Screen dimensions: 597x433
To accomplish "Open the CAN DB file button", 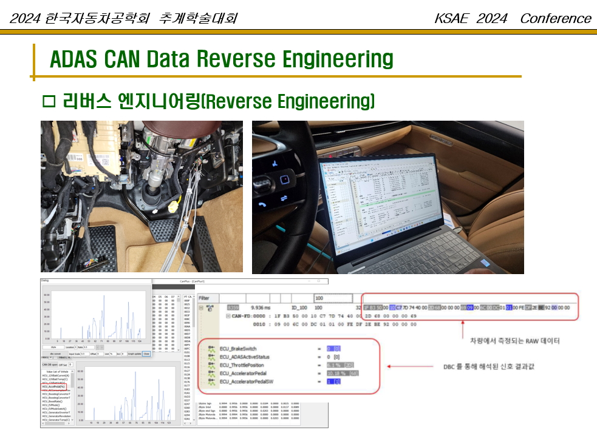I will [49, 364].
